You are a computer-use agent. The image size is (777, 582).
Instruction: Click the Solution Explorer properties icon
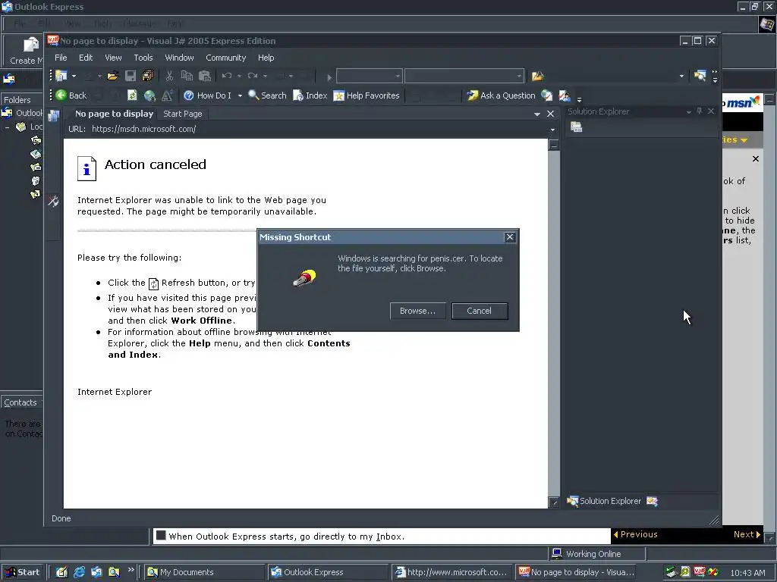(577, 127)
